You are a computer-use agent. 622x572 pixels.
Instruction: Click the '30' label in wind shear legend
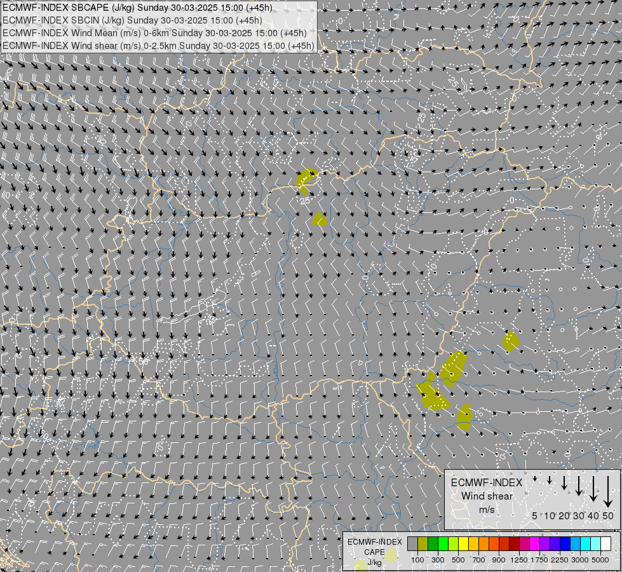[x=579, y=515]
